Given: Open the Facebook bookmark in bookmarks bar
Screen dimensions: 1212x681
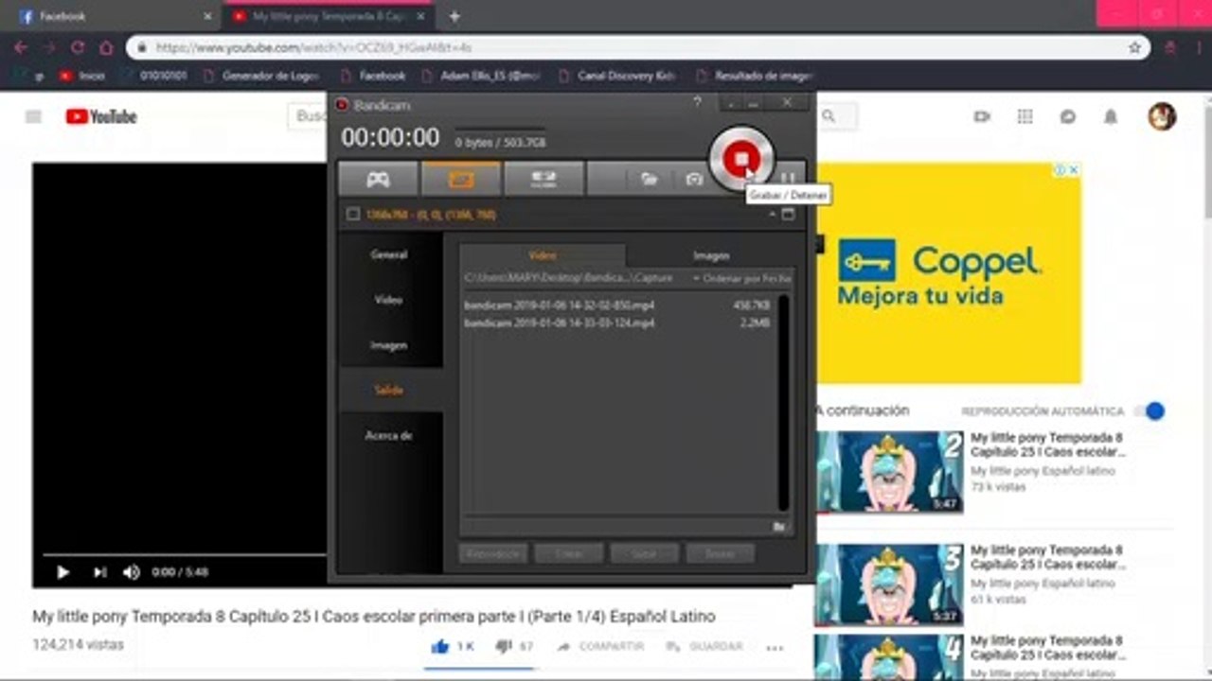Looking at the screenshot, I should [373, 76].
